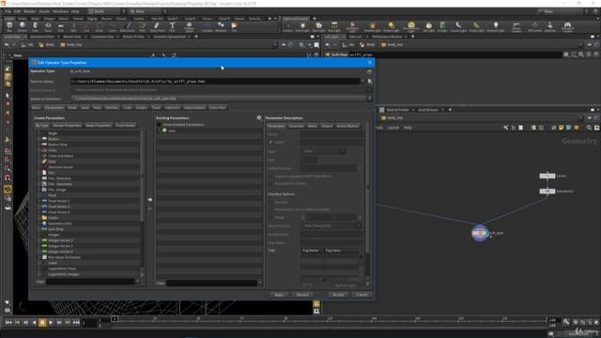Open the Render menu

(x=30, y=11)
